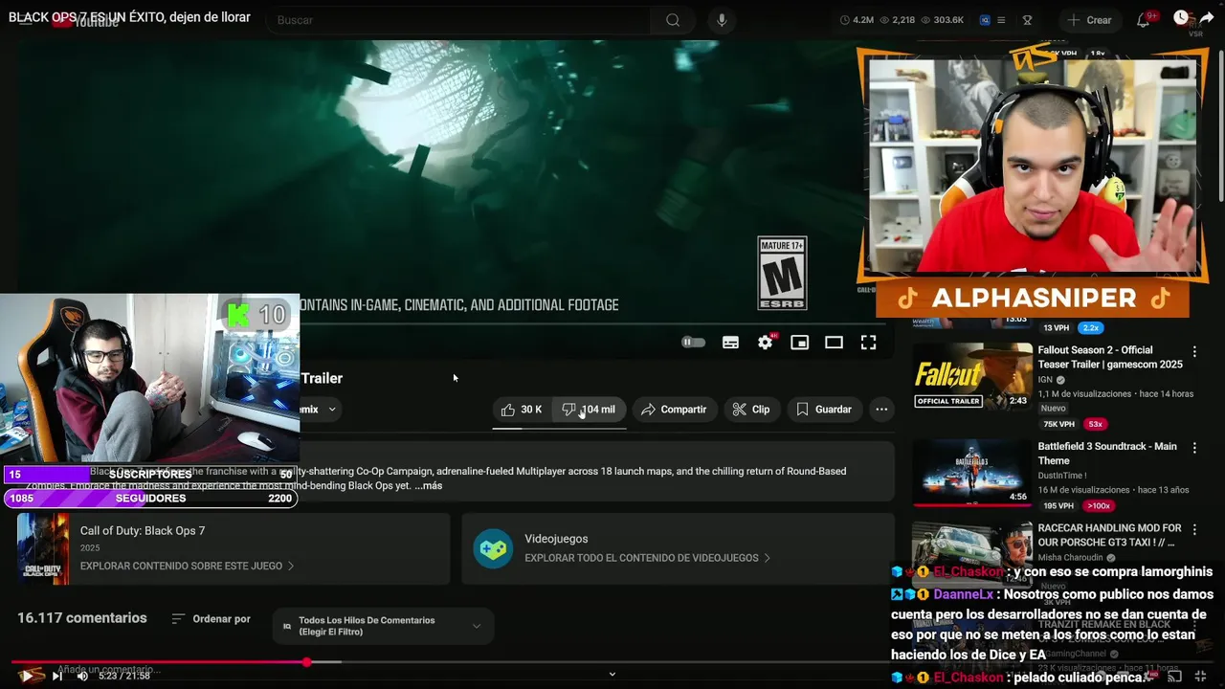Click the 5:23 / 21:58 time display
Screen dimensions: 1225x689
[x=124, y=676]
